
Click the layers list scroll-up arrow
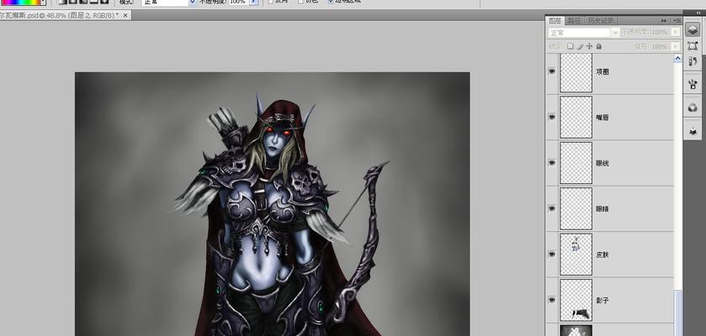pos(677,59)
